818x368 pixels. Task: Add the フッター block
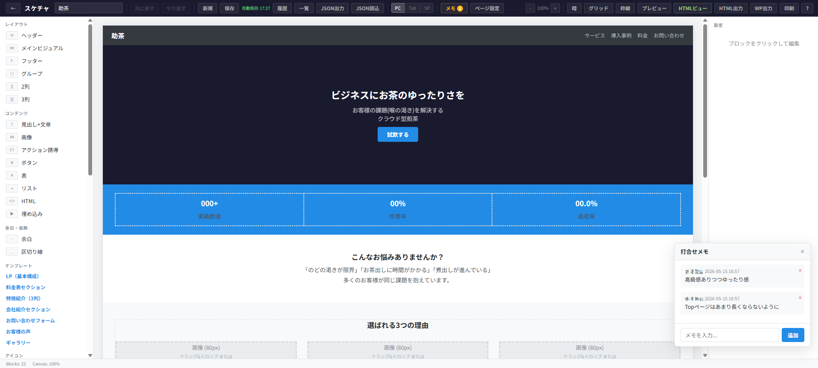coord(32,61)
